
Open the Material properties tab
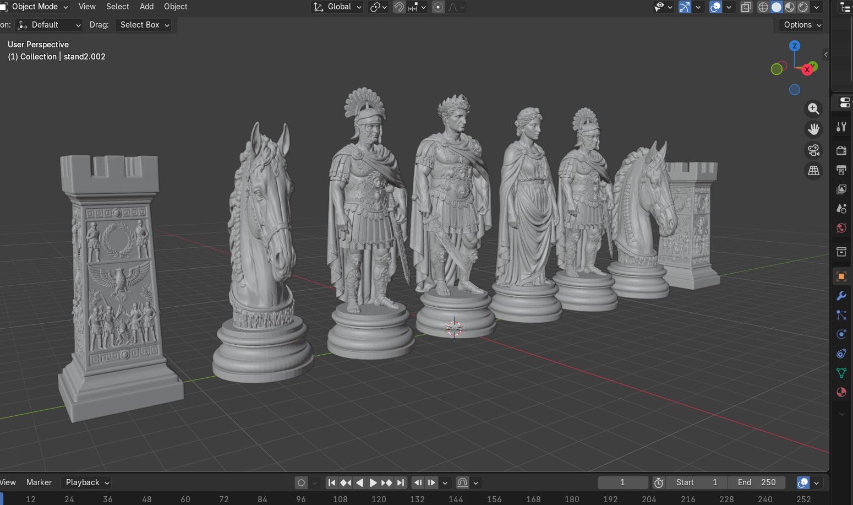tap(841, 392)
